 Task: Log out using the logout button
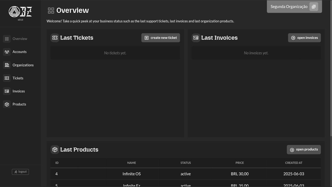(20, 172)
